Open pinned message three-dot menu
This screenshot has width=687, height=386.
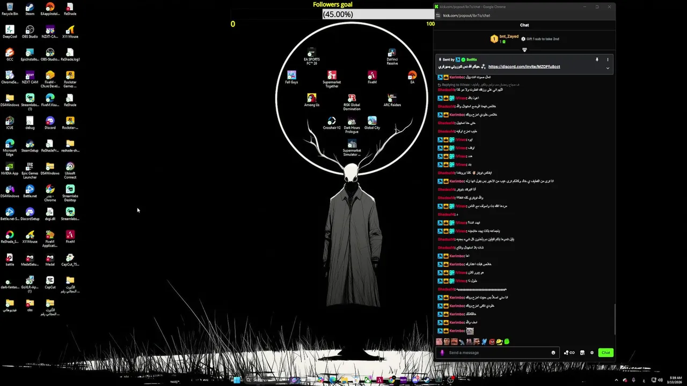coord(608,60)
